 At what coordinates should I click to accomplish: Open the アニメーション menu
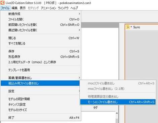pos(48,8)
